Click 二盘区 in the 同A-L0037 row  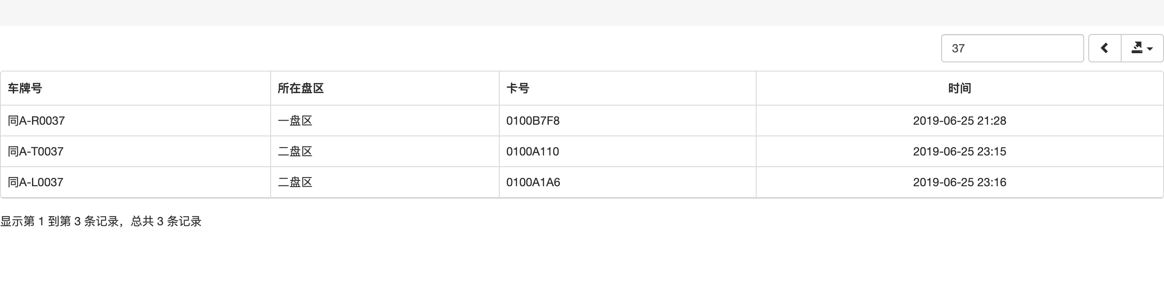click(295, 182)
